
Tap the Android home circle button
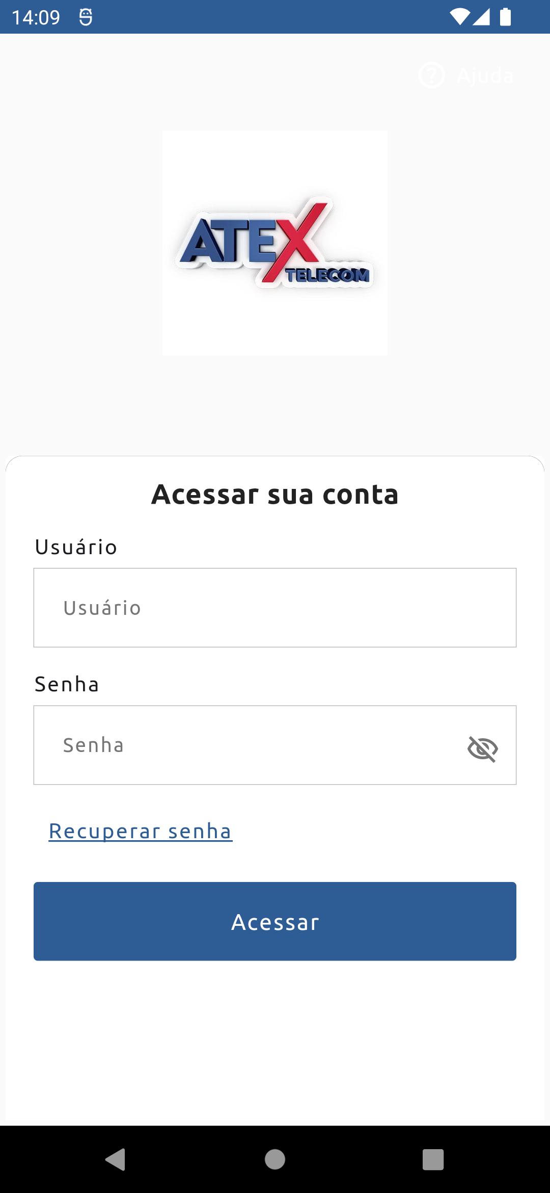[x=275, y=1159]
